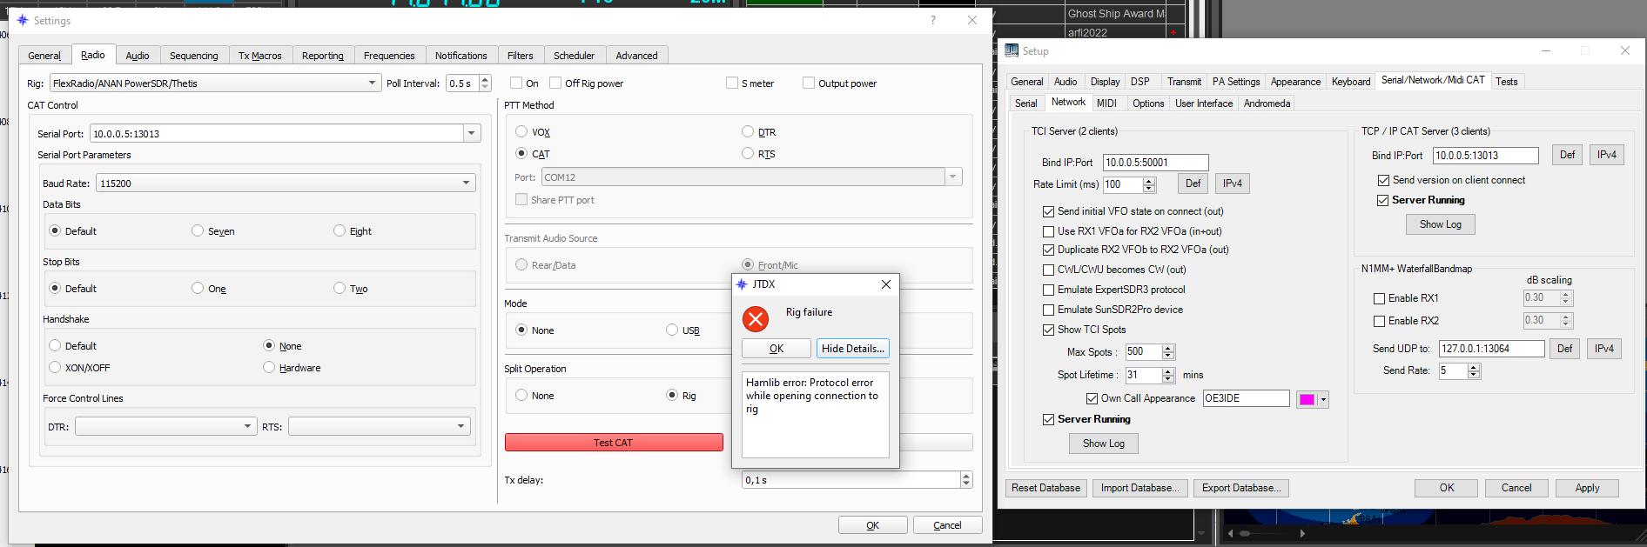Image resolution: width=1647 pixels, height=547 pixels.
Task: Increment the Poll Interval spinner
Action: [x=485, y=79]
